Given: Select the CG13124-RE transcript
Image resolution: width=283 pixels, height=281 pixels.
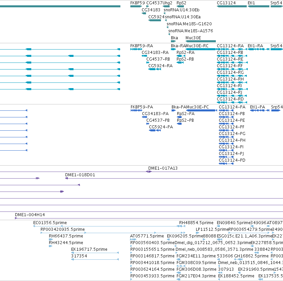Looking at the screenshot, I should (232, 63).
